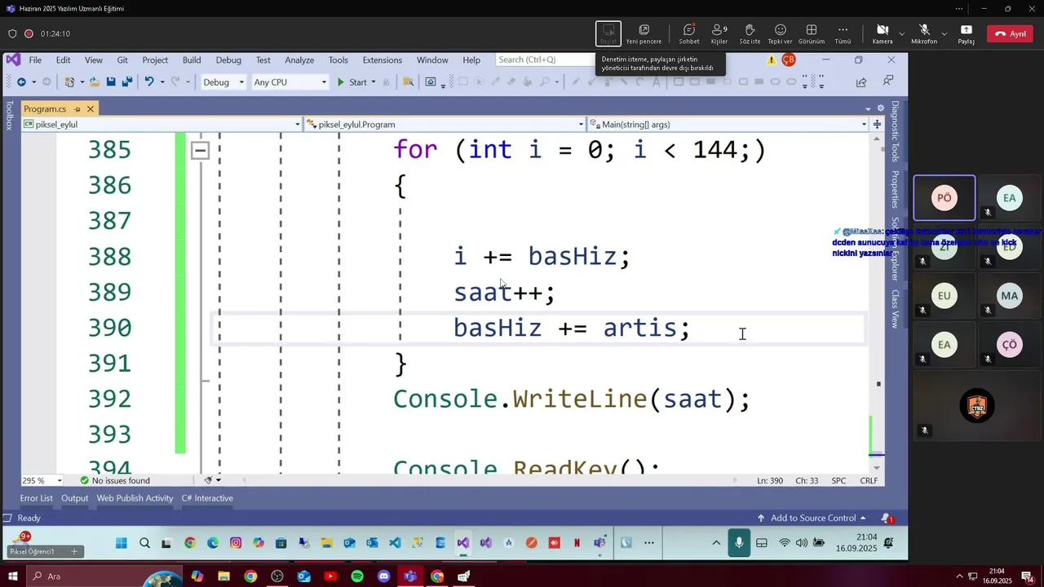
Task: Click Paylaş share button
Action: tap(967, 33)
